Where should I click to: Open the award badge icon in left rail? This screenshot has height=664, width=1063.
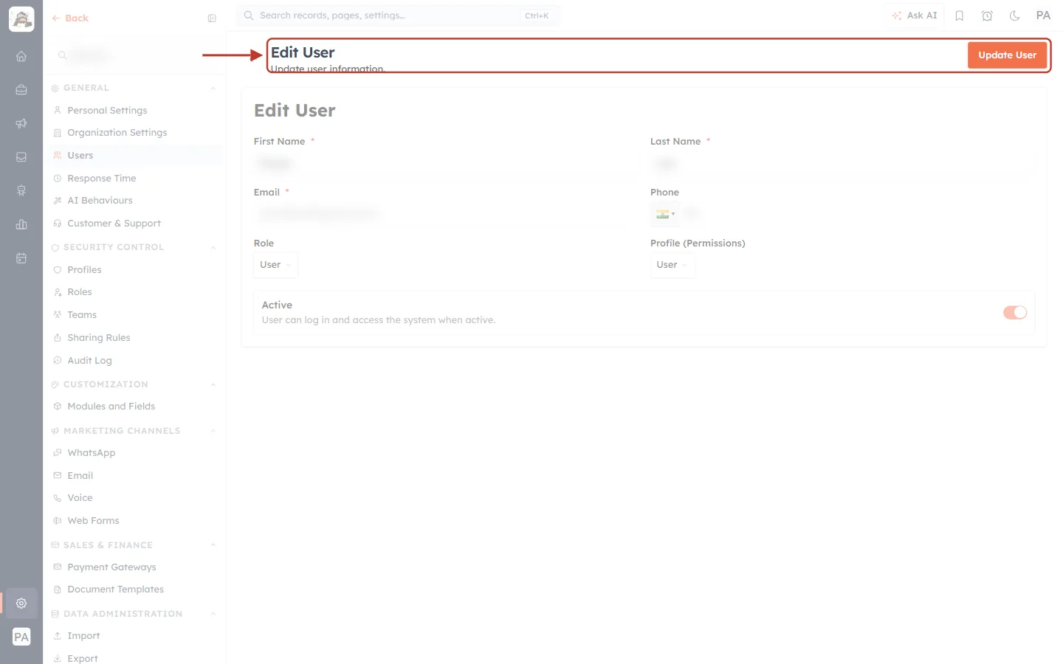[21, 190]
